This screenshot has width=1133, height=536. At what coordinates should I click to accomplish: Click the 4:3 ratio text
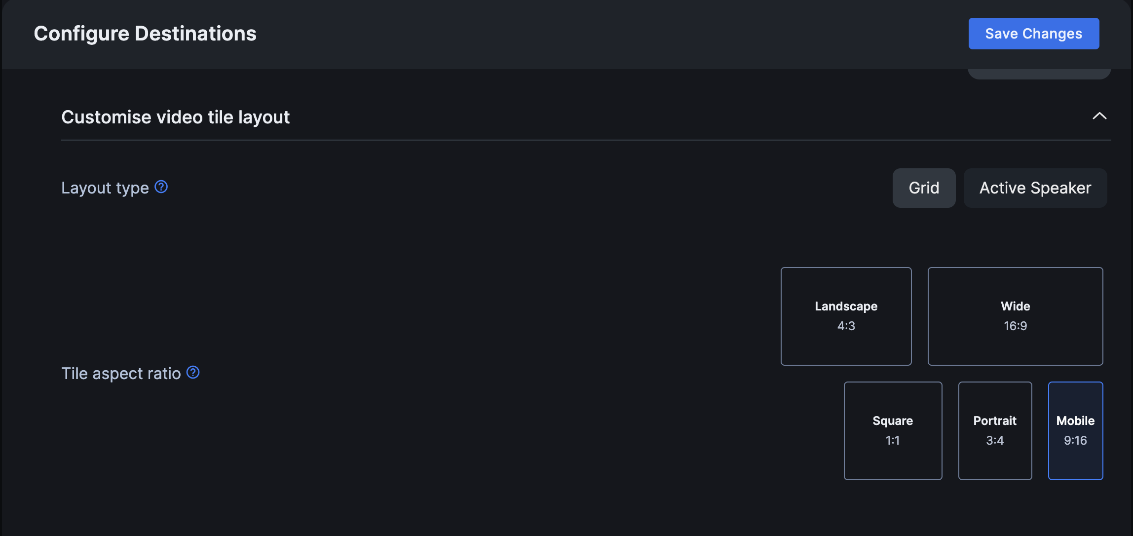coord(846,326)
